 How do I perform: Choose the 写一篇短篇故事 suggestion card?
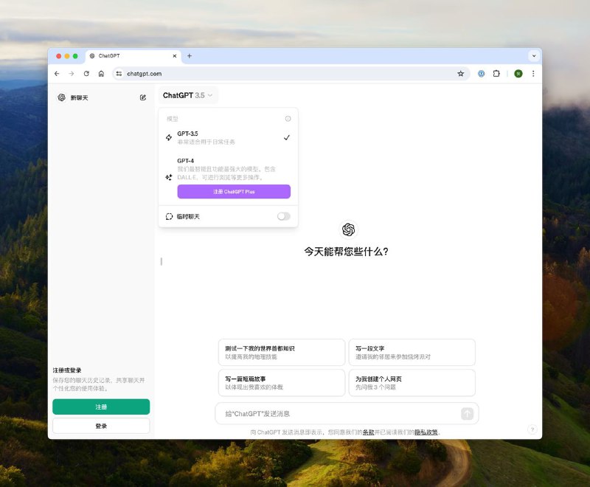pyautogui.click(x=282, y=383)
